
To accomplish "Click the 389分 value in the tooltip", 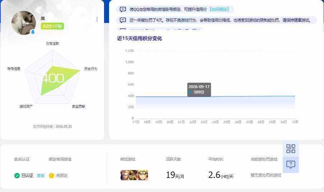I will [199, 92].
